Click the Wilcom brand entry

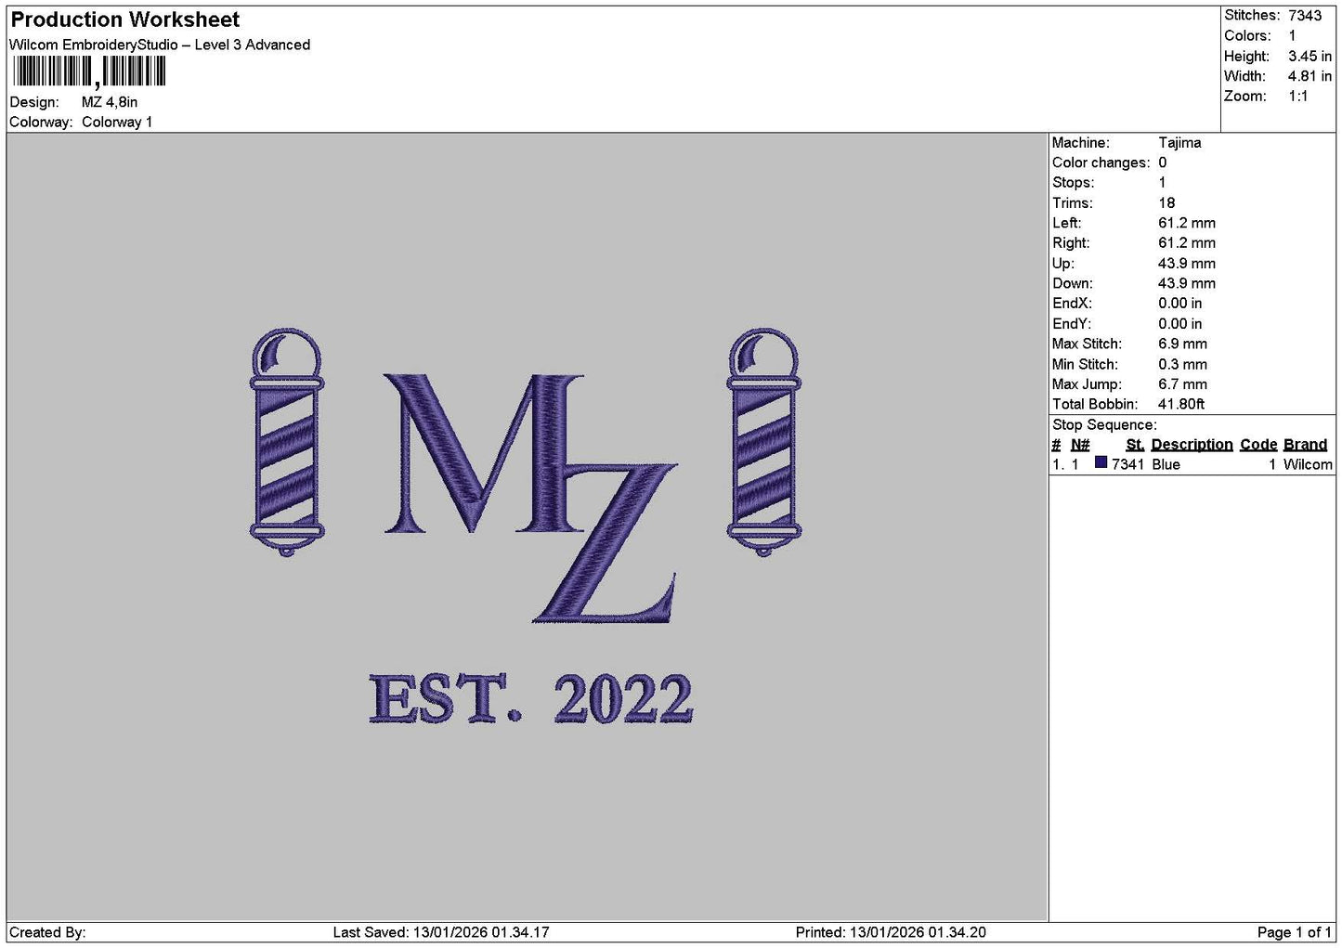[1308, 464]
